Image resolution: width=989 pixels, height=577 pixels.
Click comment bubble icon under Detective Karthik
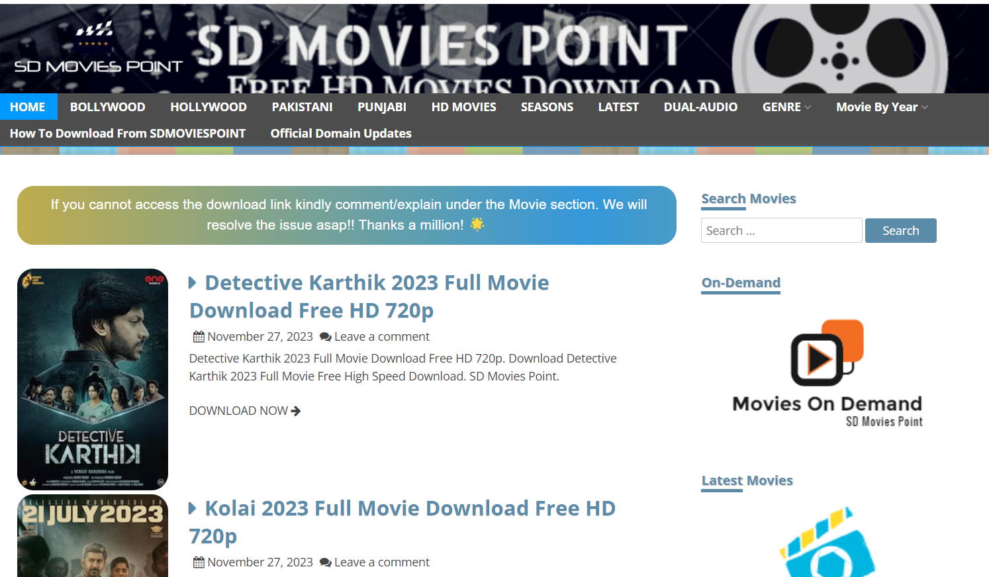tap(325, 337)
